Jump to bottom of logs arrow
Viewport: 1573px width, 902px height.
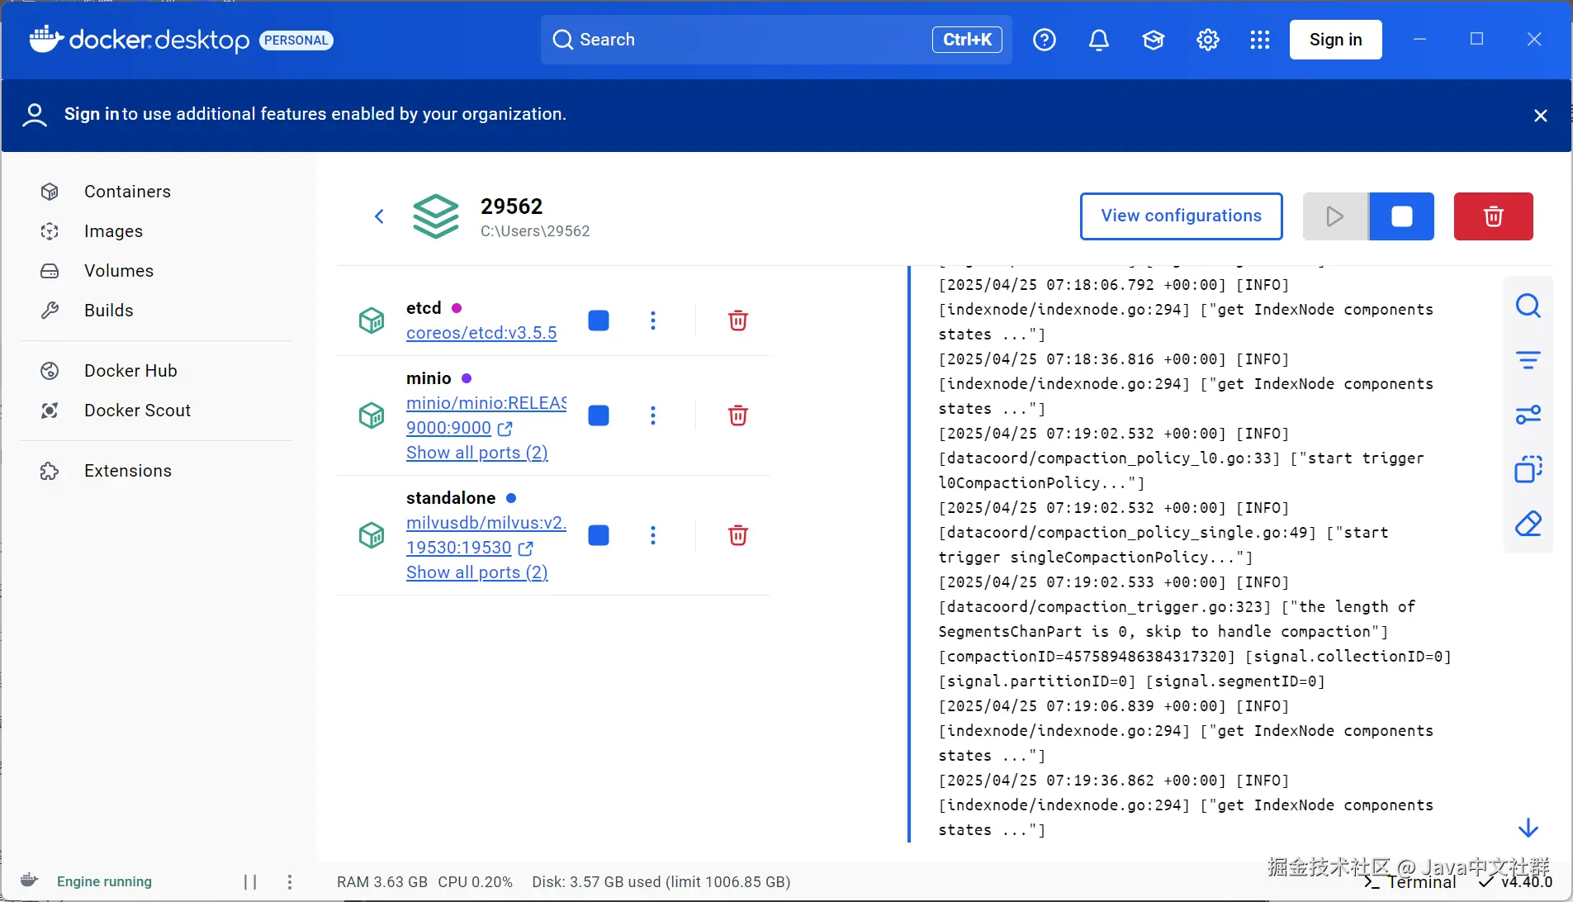point(1528,828)
